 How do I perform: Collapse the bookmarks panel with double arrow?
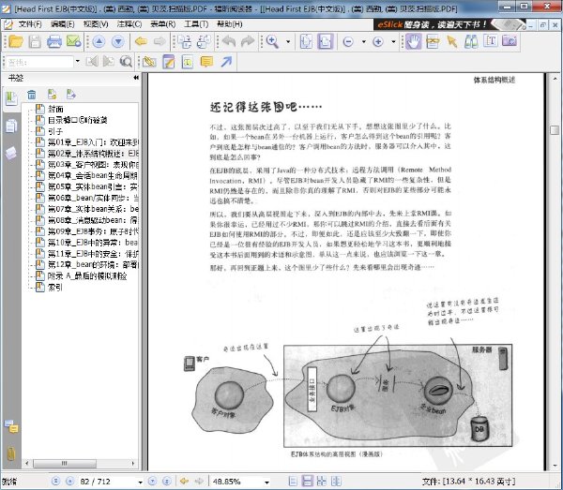pyautogui.click(x=136, y=78)
